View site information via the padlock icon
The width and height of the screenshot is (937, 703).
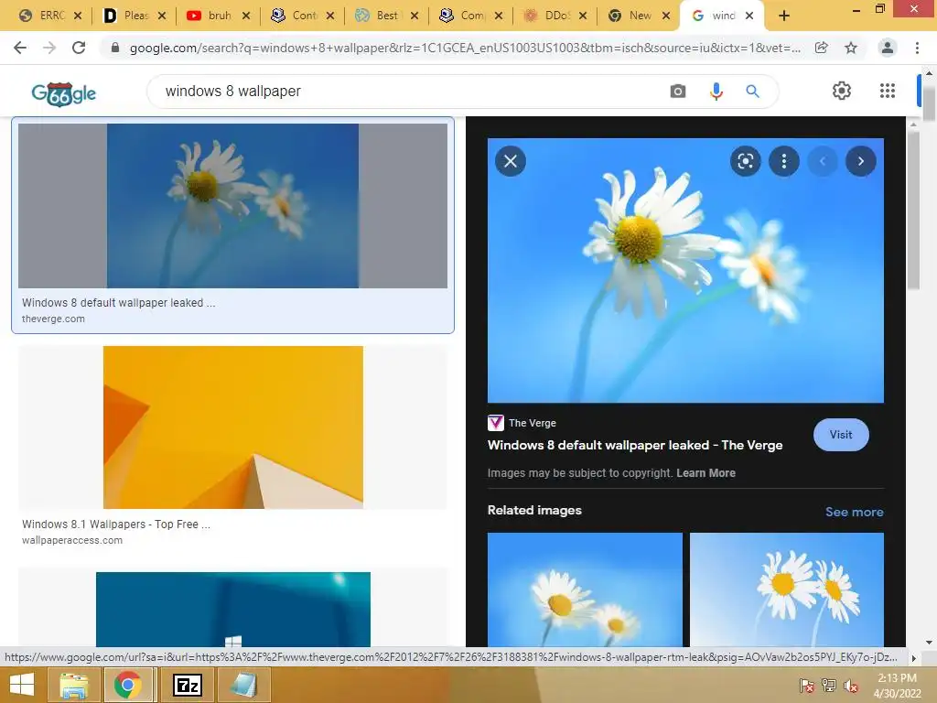coord(115,48)
